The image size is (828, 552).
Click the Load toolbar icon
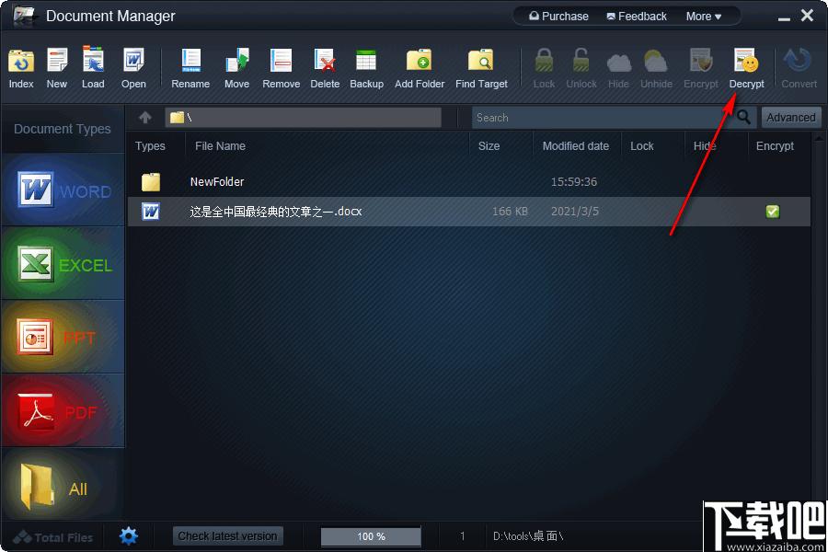point(93,59)
